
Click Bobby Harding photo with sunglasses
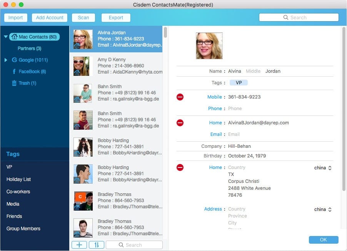click(83, 147)
